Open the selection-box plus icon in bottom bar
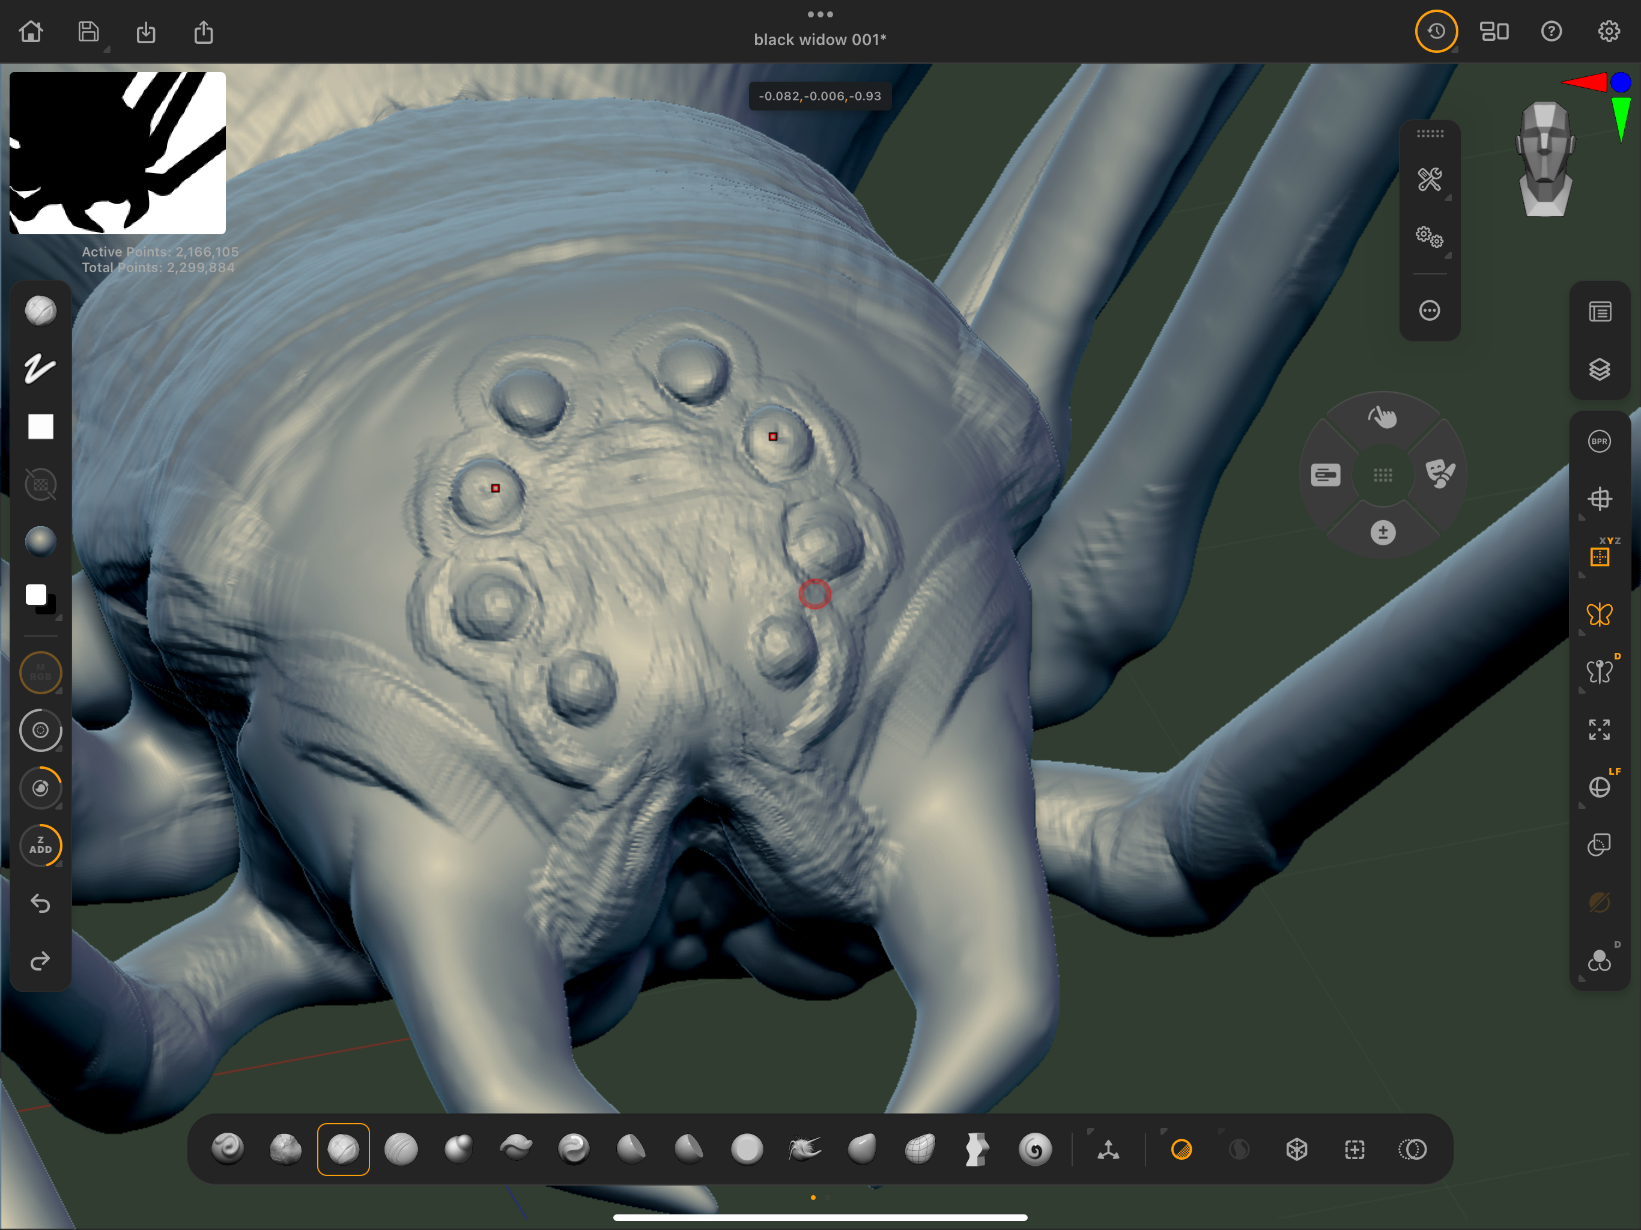The height and width of the screenshot is (1230, 1641). 1354,1149
